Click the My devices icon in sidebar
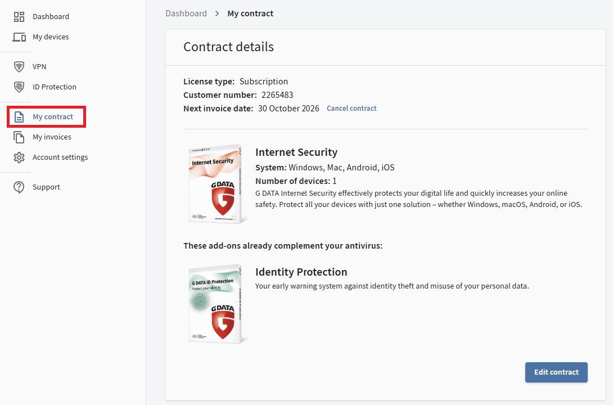The width and height of the screenshot is (613, 405). 19,37
